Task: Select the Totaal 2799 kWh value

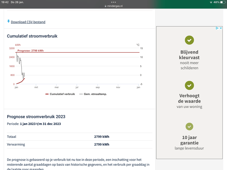Action: [x=102, y=137]
